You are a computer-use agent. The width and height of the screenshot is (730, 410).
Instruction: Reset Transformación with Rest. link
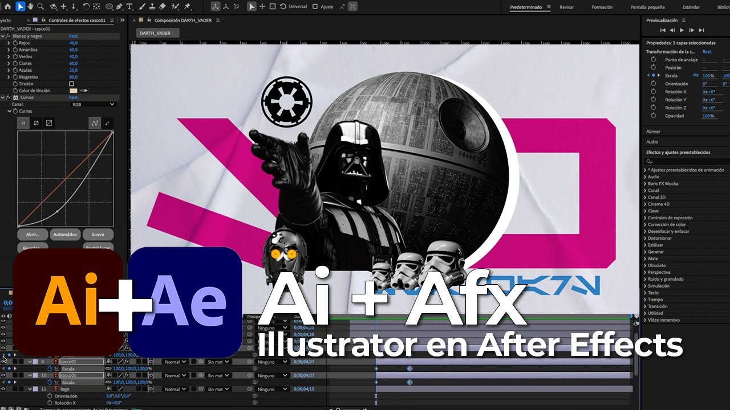707,52
